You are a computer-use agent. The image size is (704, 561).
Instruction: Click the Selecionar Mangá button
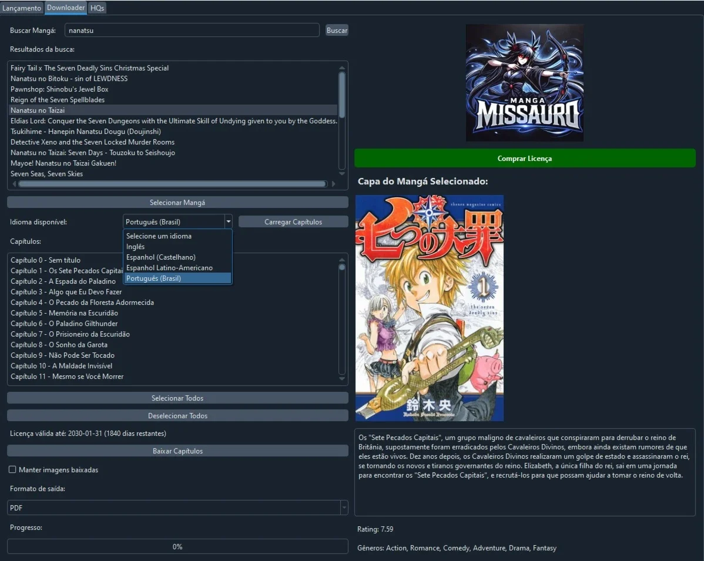[x=177, y=203]
